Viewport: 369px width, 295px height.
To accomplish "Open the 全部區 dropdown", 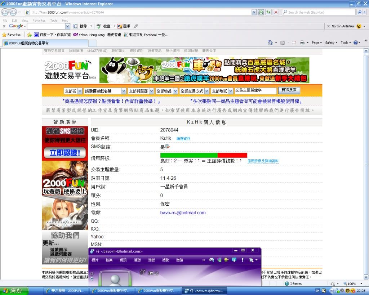I will pos(73,91).
